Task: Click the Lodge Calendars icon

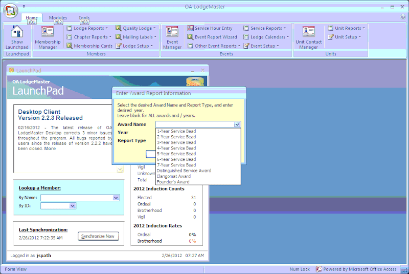Action: [246, 37]
